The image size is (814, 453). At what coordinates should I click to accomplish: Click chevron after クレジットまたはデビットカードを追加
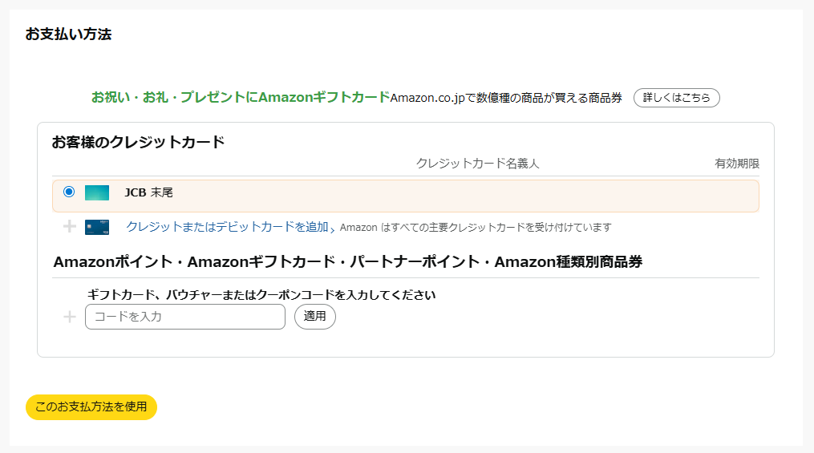[x=332, y=229]
